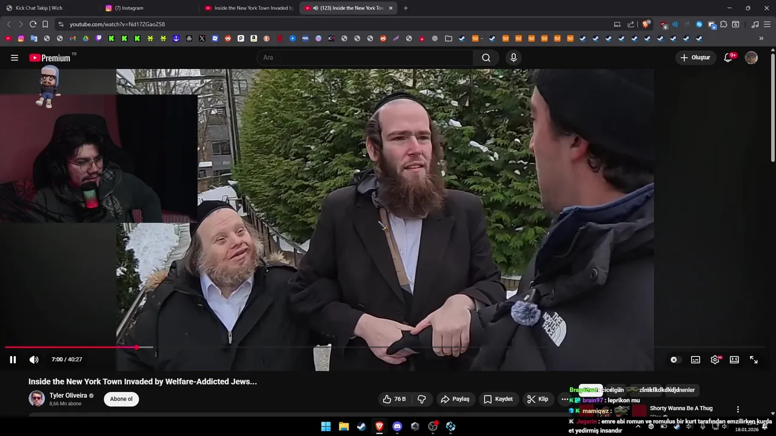
Task: Open the Brave Shields lion icon
Action: tap(646, 24)
